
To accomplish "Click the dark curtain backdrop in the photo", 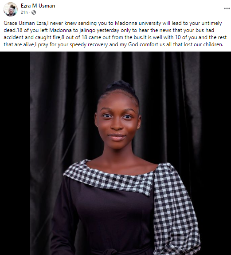I will pos(65,98).
